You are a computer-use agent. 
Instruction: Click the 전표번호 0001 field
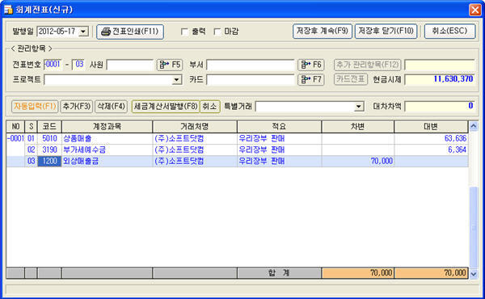pyautogui.click(x=53, y=65)
